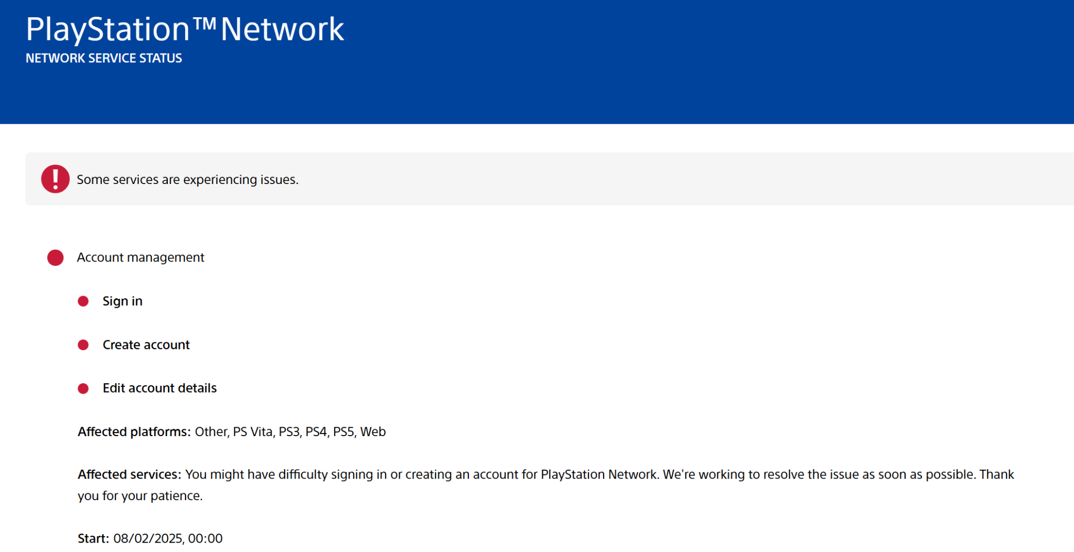
Task: Click the Account management red status marker
Action: [55, 257]
